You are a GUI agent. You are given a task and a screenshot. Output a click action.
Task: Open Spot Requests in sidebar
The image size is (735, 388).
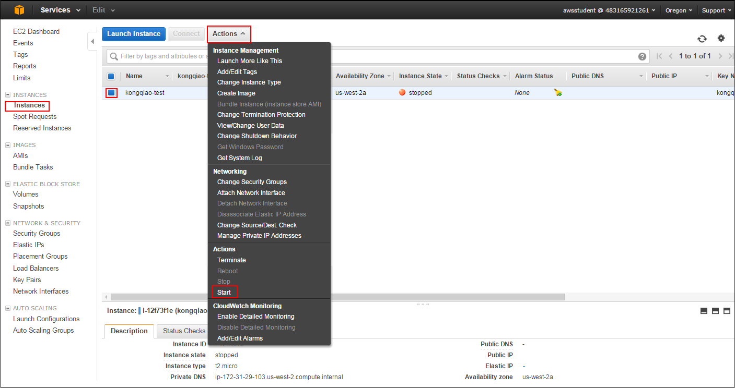pyautogui.click(x=34, y=117)
